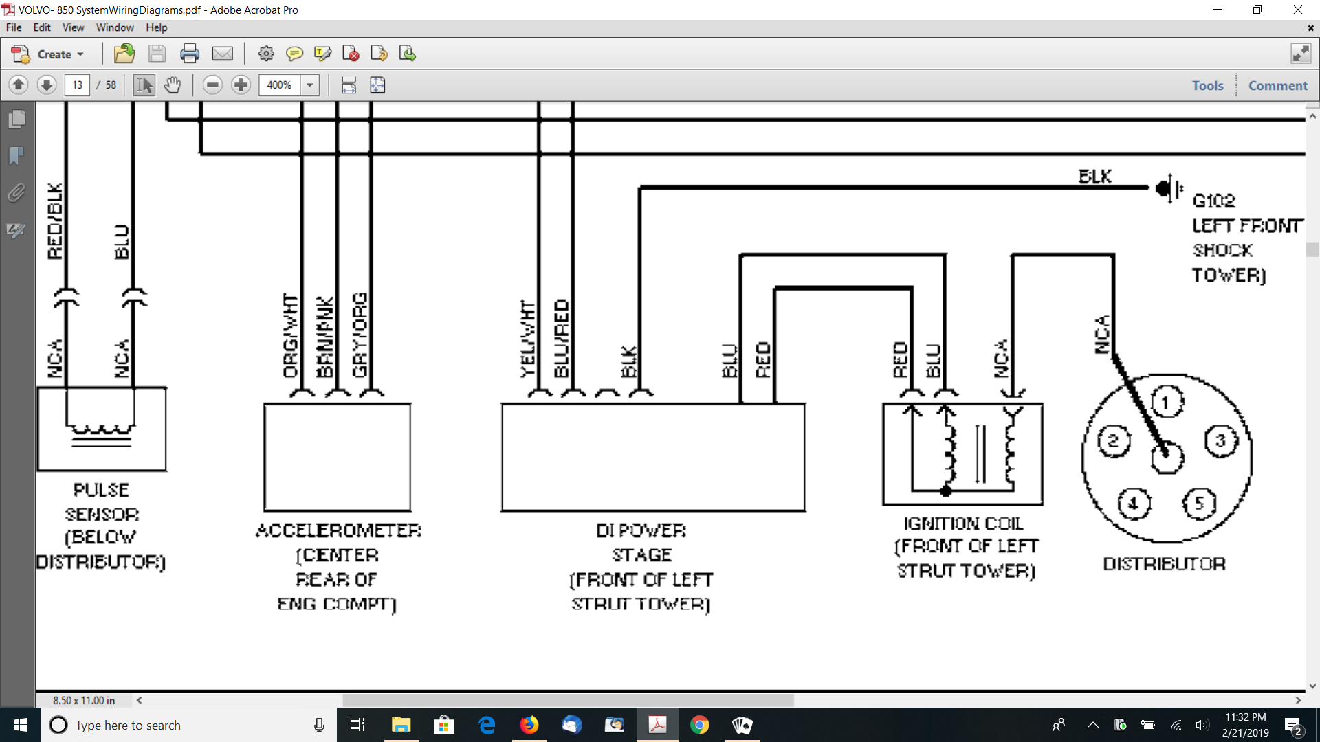The image size is (1320, 742).
Task: Click the Print icon in toolbar
Action: 190,54
